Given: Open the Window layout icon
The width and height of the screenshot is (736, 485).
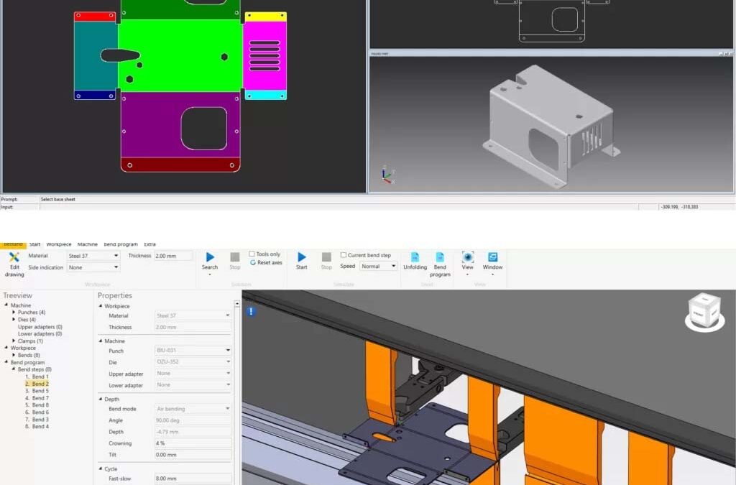Looking at the screenshot, I should [492, 257].
